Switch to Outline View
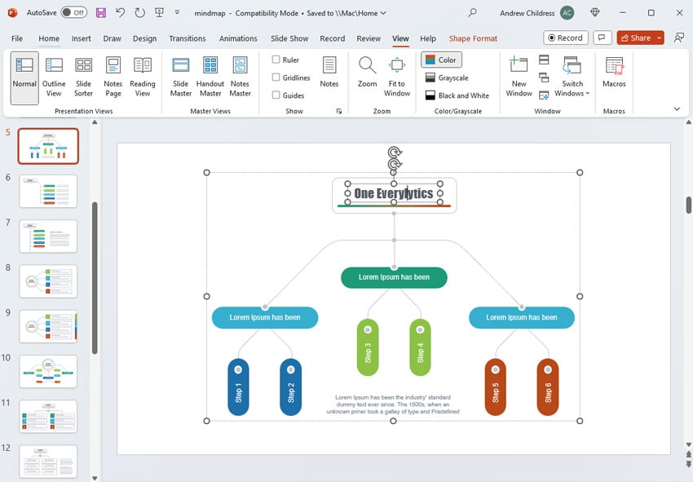The width and height of the screenshot is (693, 482). (x=54, y=77)
